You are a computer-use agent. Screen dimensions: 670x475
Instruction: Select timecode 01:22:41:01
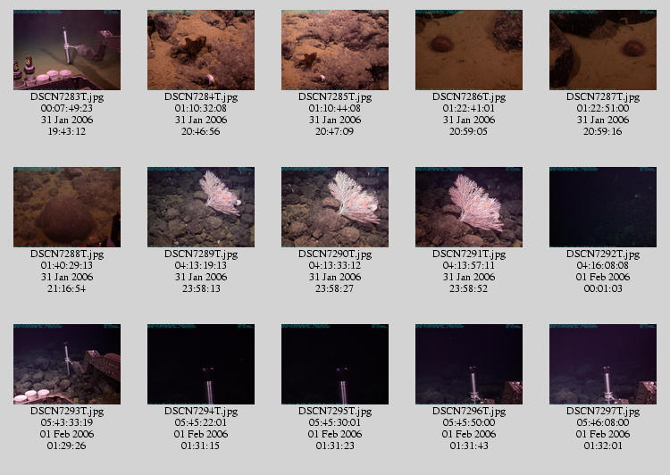[469, 108]
